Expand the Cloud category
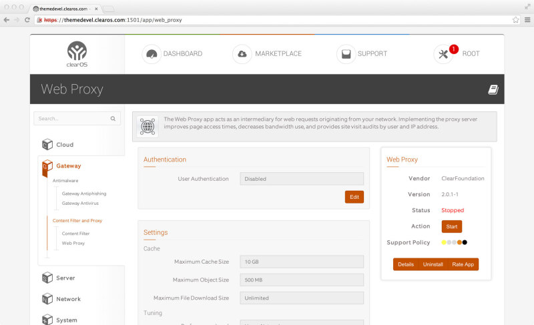The height and width of the screenshot is (325, 534). [65, 145]
